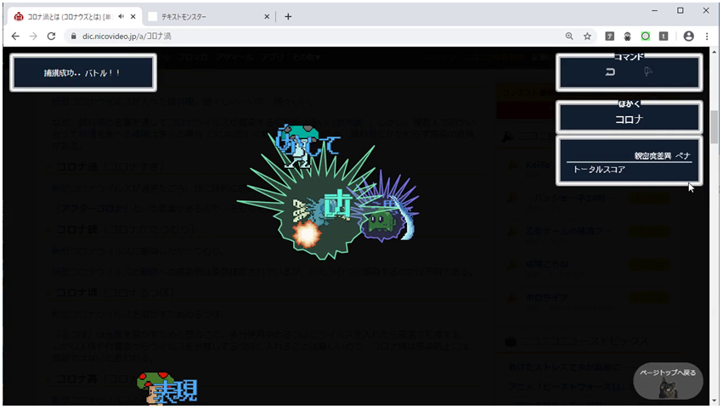
Task: Open the dimmed その他▼ nav dropdown
Action: click(306, 57)
